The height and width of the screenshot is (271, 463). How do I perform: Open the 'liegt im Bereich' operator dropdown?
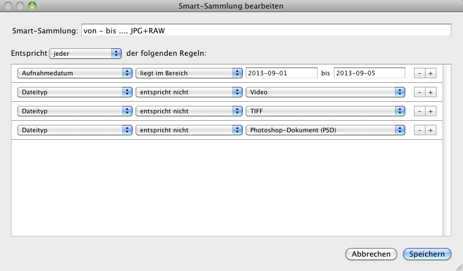click(x=189, y=73)
